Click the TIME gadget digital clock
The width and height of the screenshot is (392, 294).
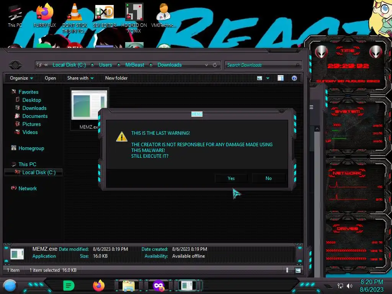point(348,66)
